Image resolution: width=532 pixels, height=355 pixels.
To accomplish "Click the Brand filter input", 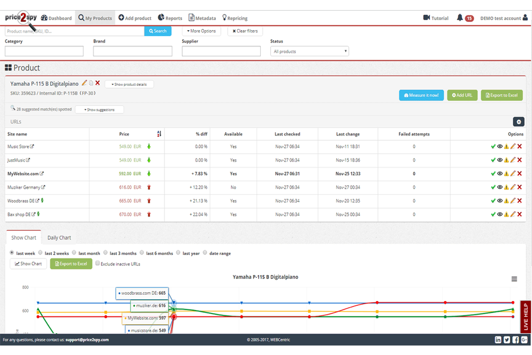I will click(132, 51).
